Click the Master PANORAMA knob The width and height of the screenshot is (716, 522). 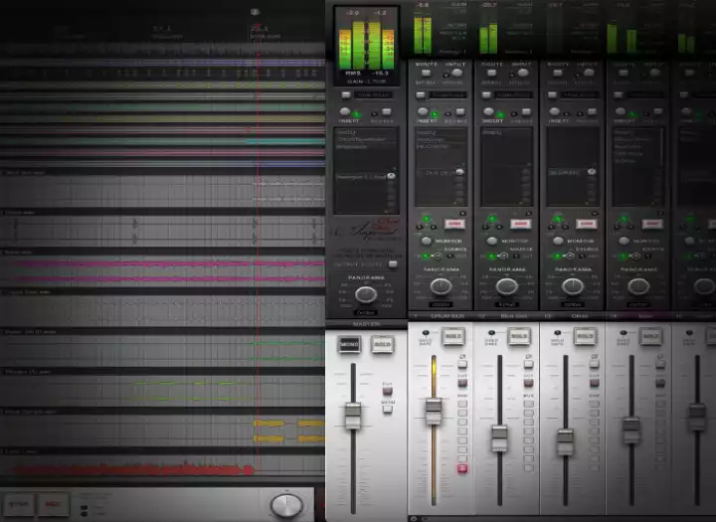coord(366,295)
